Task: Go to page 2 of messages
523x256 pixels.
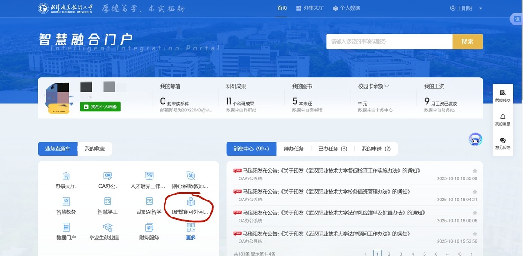Action: coord(389,253)
